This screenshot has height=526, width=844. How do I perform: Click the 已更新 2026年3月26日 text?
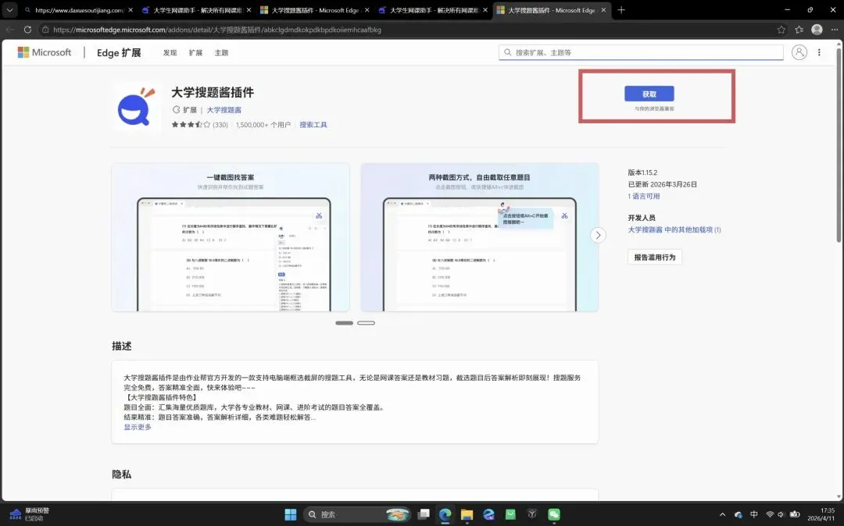(662, 184)
